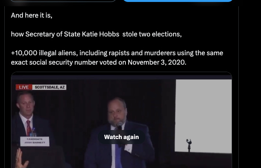Image resolution: width=261 pixels, height=168 pixels.
Task: Click the small statue silhouette on white screen
Action: tap(189, 145)
